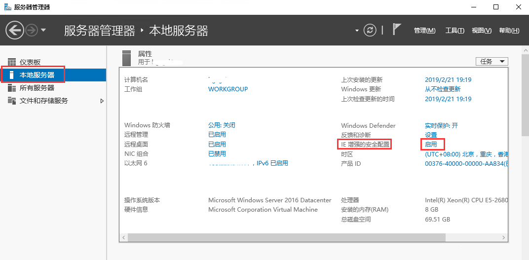Click 已启用 next to 远程管理
The height and width of the screenshot is (260, 529).
click(217, 135)
